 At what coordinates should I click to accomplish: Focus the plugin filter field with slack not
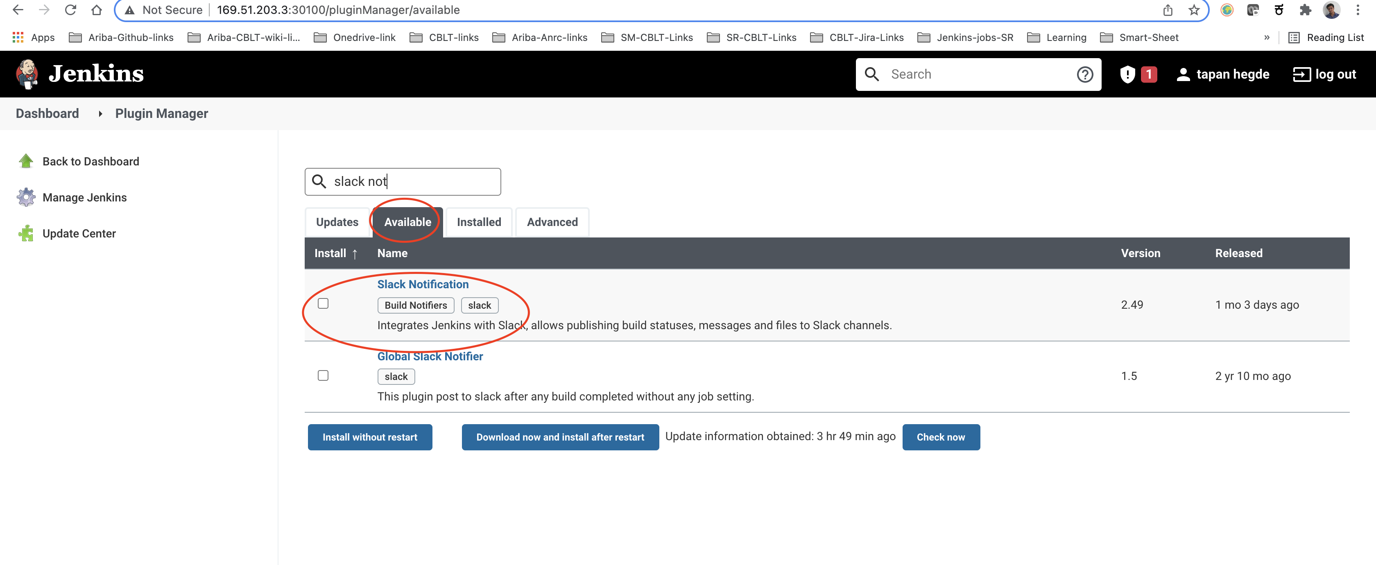pos(403,181)
